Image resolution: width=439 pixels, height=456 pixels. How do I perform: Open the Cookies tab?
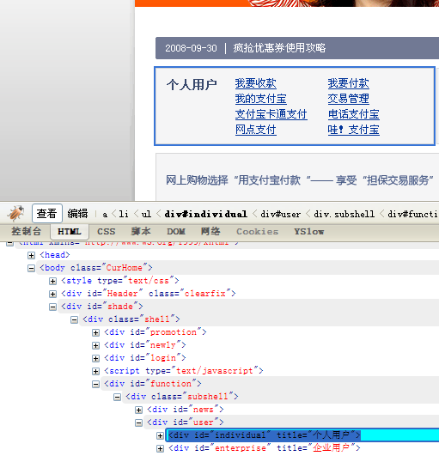pyautogui.click(x=257, y=232)
